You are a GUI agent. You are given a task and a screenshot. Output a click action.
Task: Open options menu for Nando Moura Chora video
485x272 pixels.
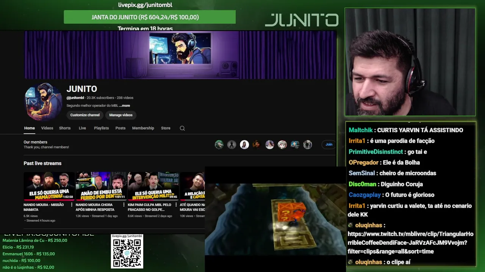pos(124,205)
